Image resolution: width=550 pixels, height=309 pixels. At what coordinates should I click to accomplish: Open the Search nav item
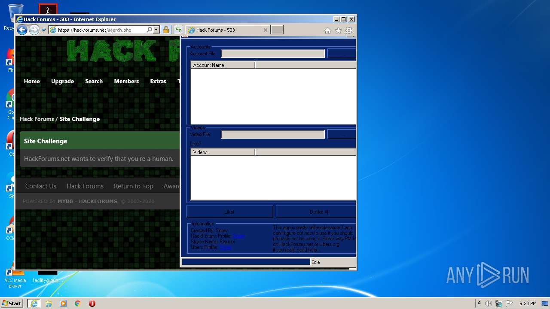pos(94,81)
